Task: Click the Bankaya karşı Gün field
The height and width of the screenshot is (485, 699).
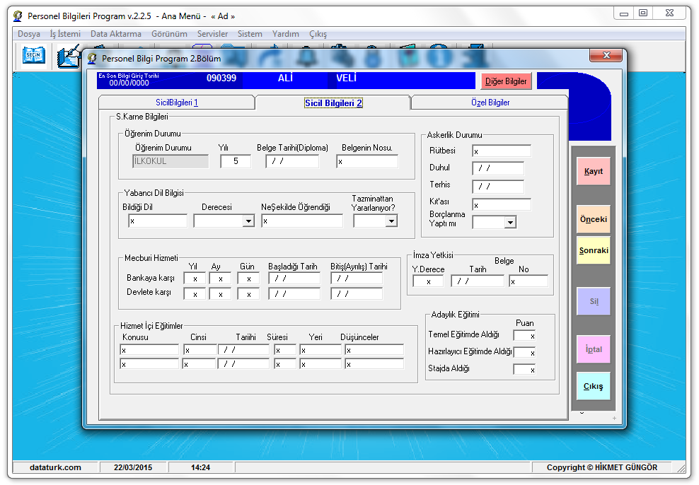Action: (x=249, y=279)
